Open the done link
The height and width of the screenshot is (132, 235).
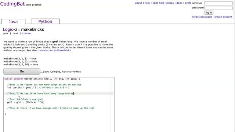click(x=179, y=3)
